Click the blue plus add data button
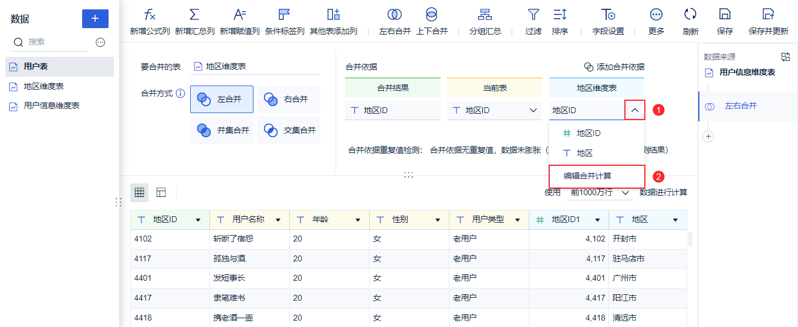The image size is (798, 327). pos(95,18)
